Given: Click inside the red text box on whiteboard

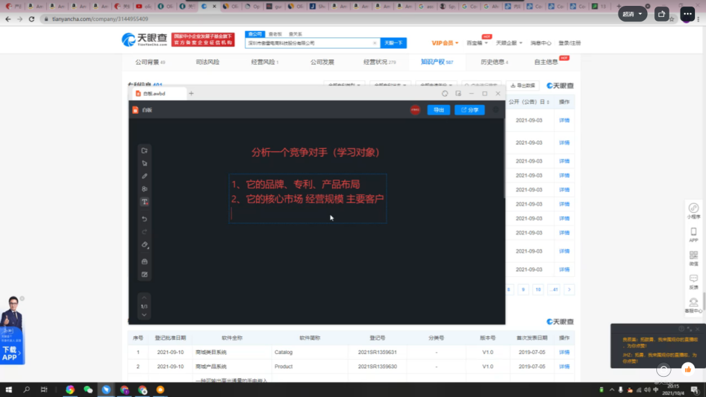Looking at the screenshot, I should click(307, 198).
